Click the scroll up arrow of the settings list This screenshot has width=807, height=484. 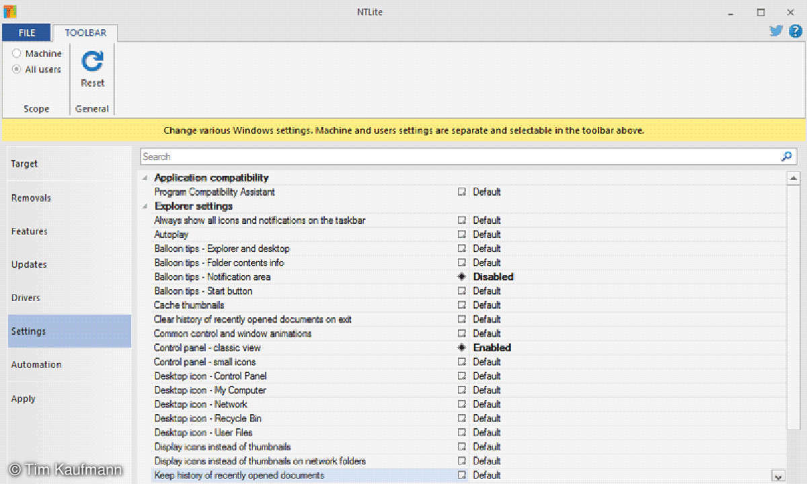point(793,178)
